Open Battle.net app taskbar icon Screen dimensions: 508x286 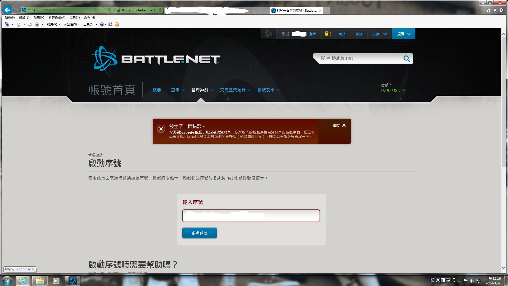[73, 281]
